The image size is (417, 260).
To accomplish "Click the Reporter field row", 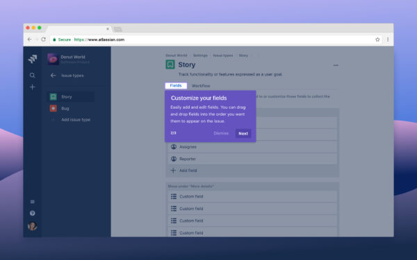I will coord(252,159).
